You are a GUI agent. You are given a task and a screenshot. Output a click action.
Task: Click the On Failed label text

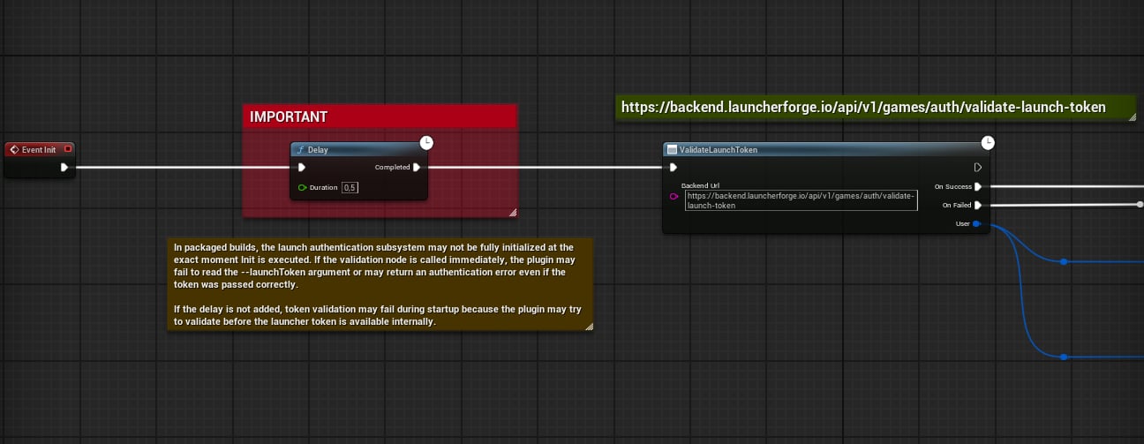tap(957, 205)
